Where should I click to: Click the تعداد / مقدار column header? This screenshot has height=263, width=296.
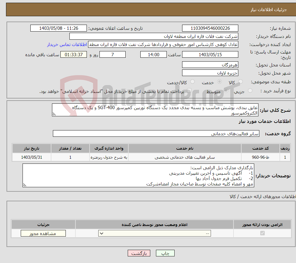tap(70, 148)
